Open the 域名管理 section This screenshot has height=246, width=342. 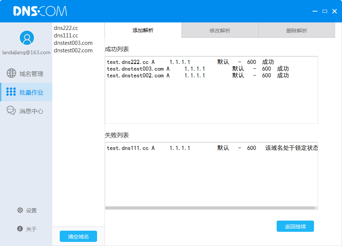click(x=26, y=73)
